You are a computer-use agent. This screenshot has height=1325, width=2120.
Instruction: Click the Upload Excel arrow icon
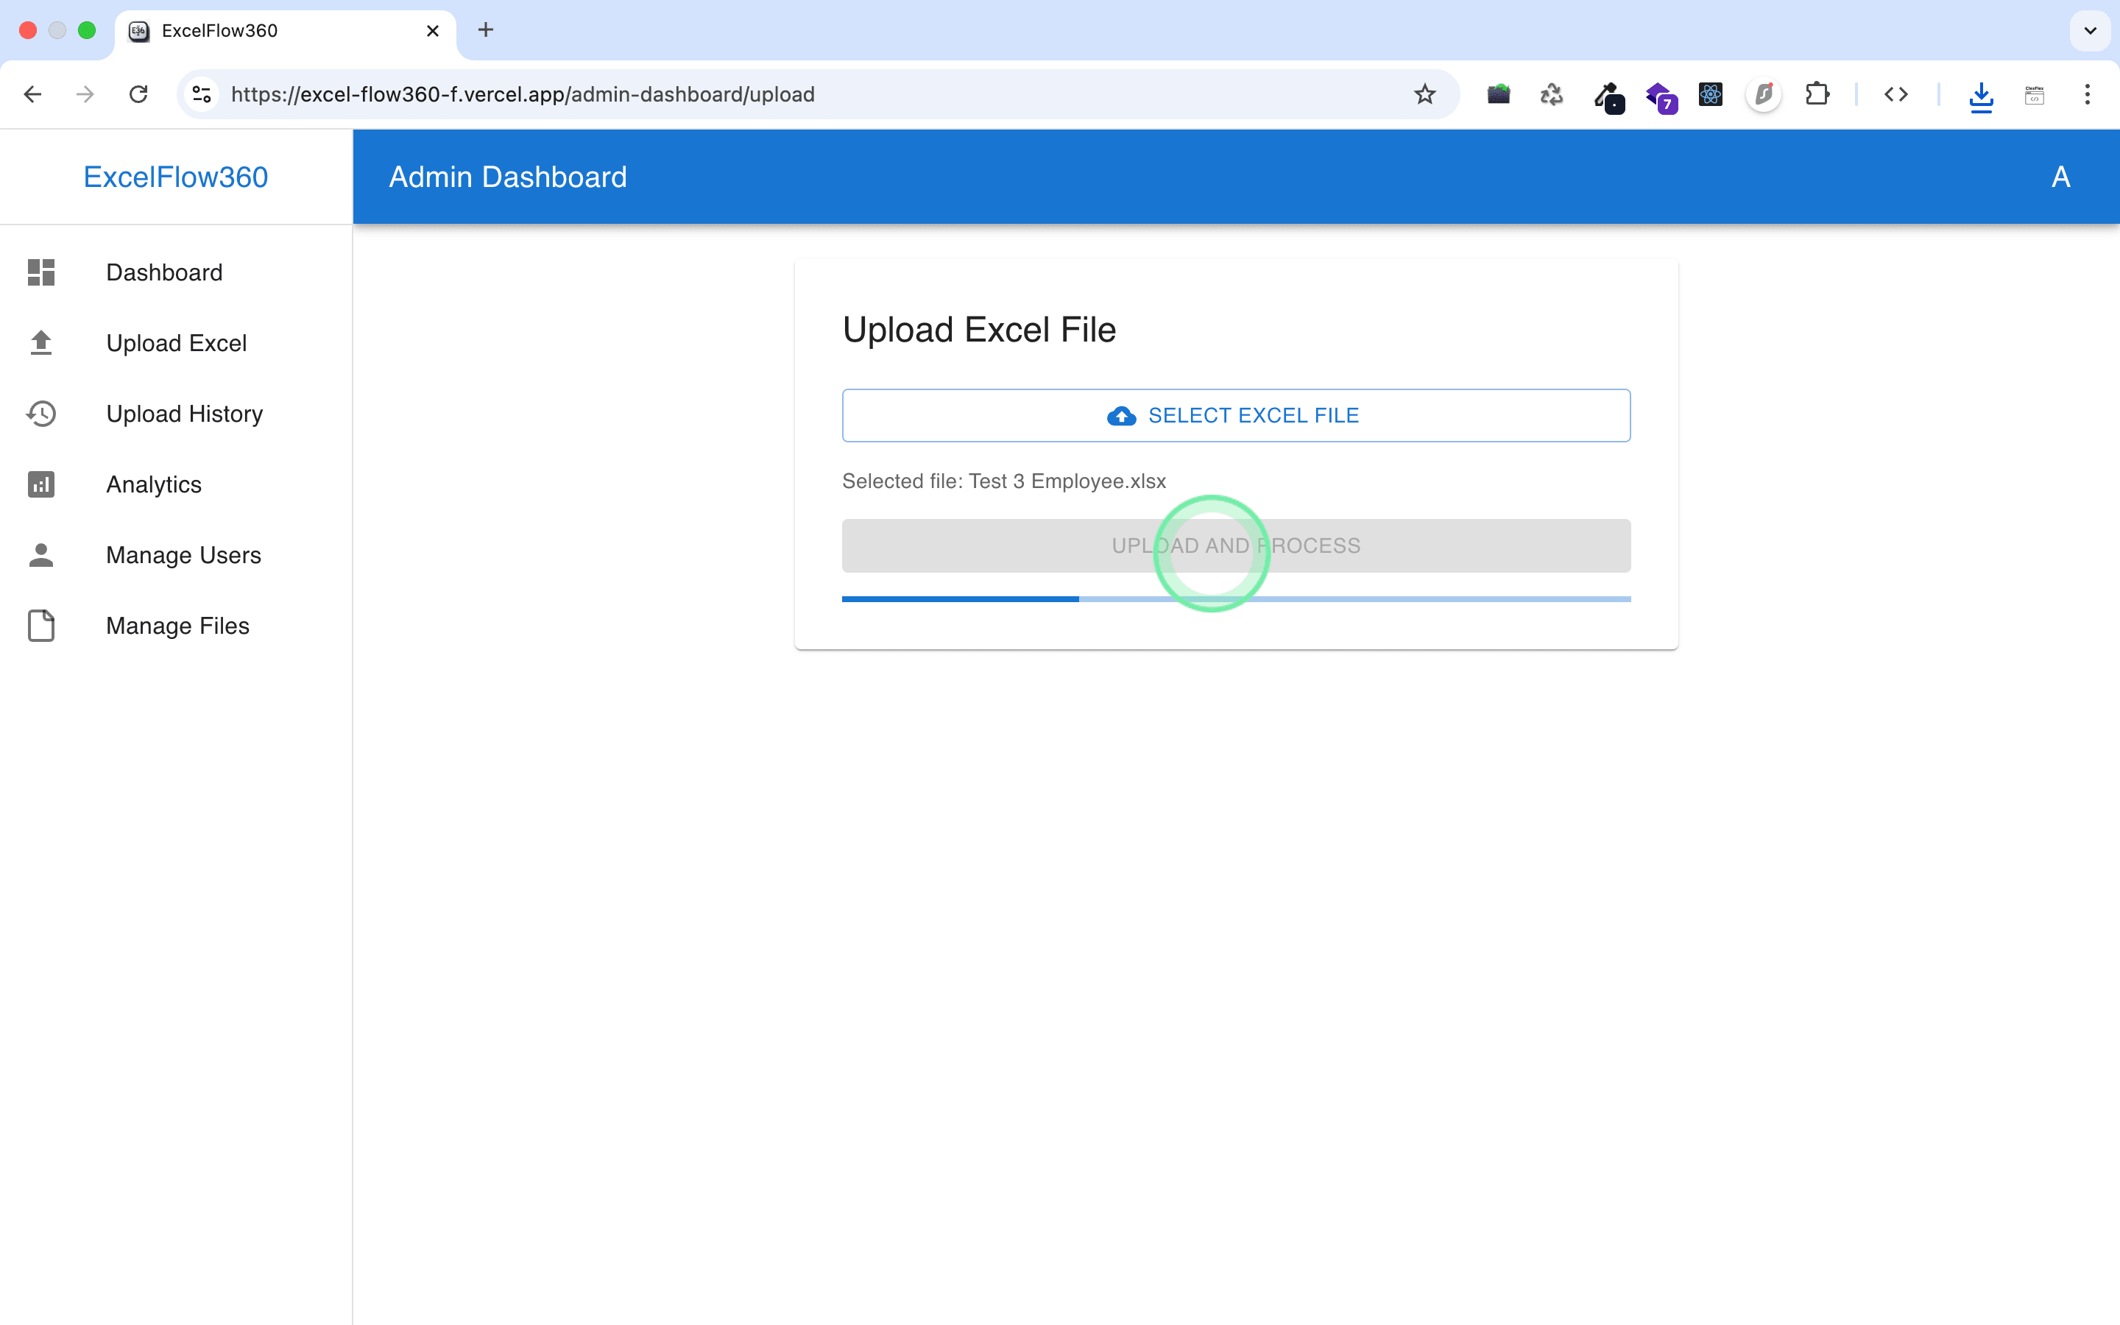click(41, 342)
